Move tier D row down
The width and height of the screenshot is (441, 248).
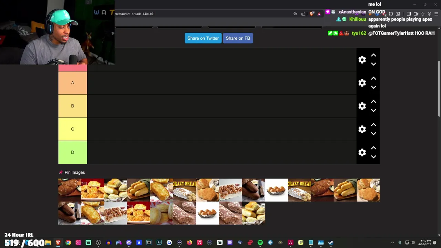pyautogui.click(x=373, y=156)
